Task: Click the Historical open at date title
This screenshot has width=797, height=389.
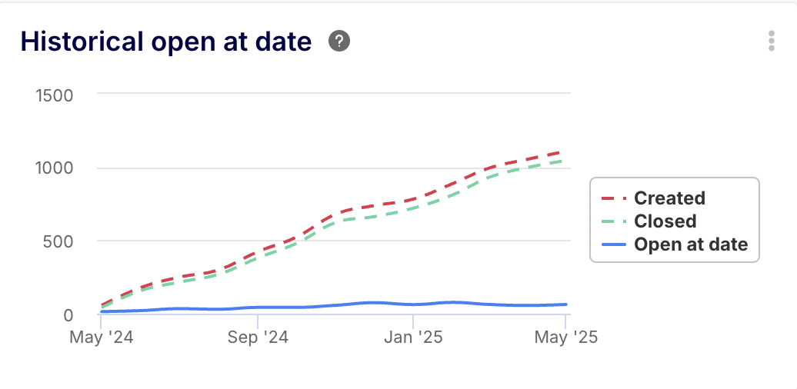Action: click(x=166, y=42)
